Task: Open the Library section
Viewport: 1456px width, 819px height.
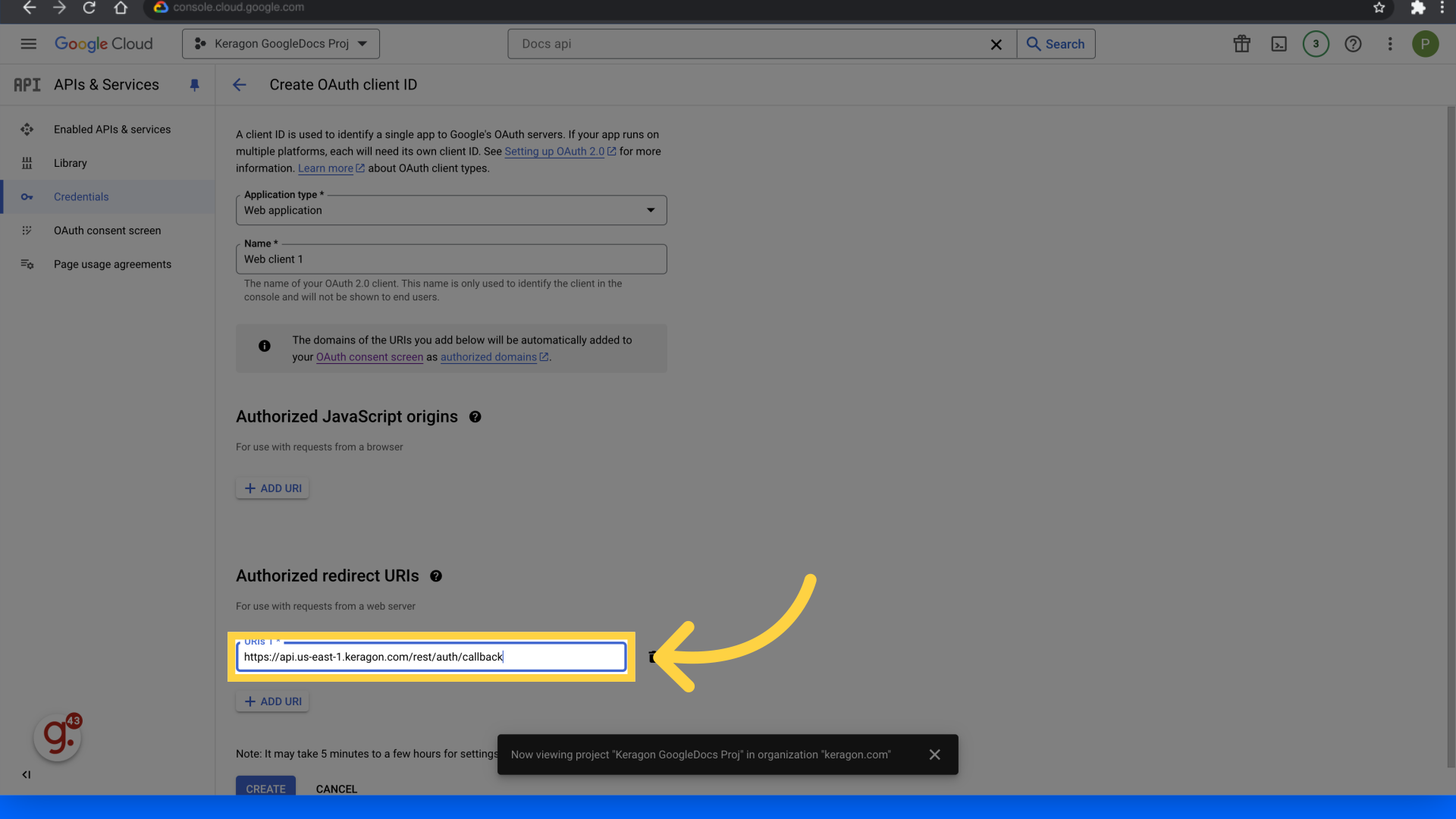Action: tap(71, 163)
